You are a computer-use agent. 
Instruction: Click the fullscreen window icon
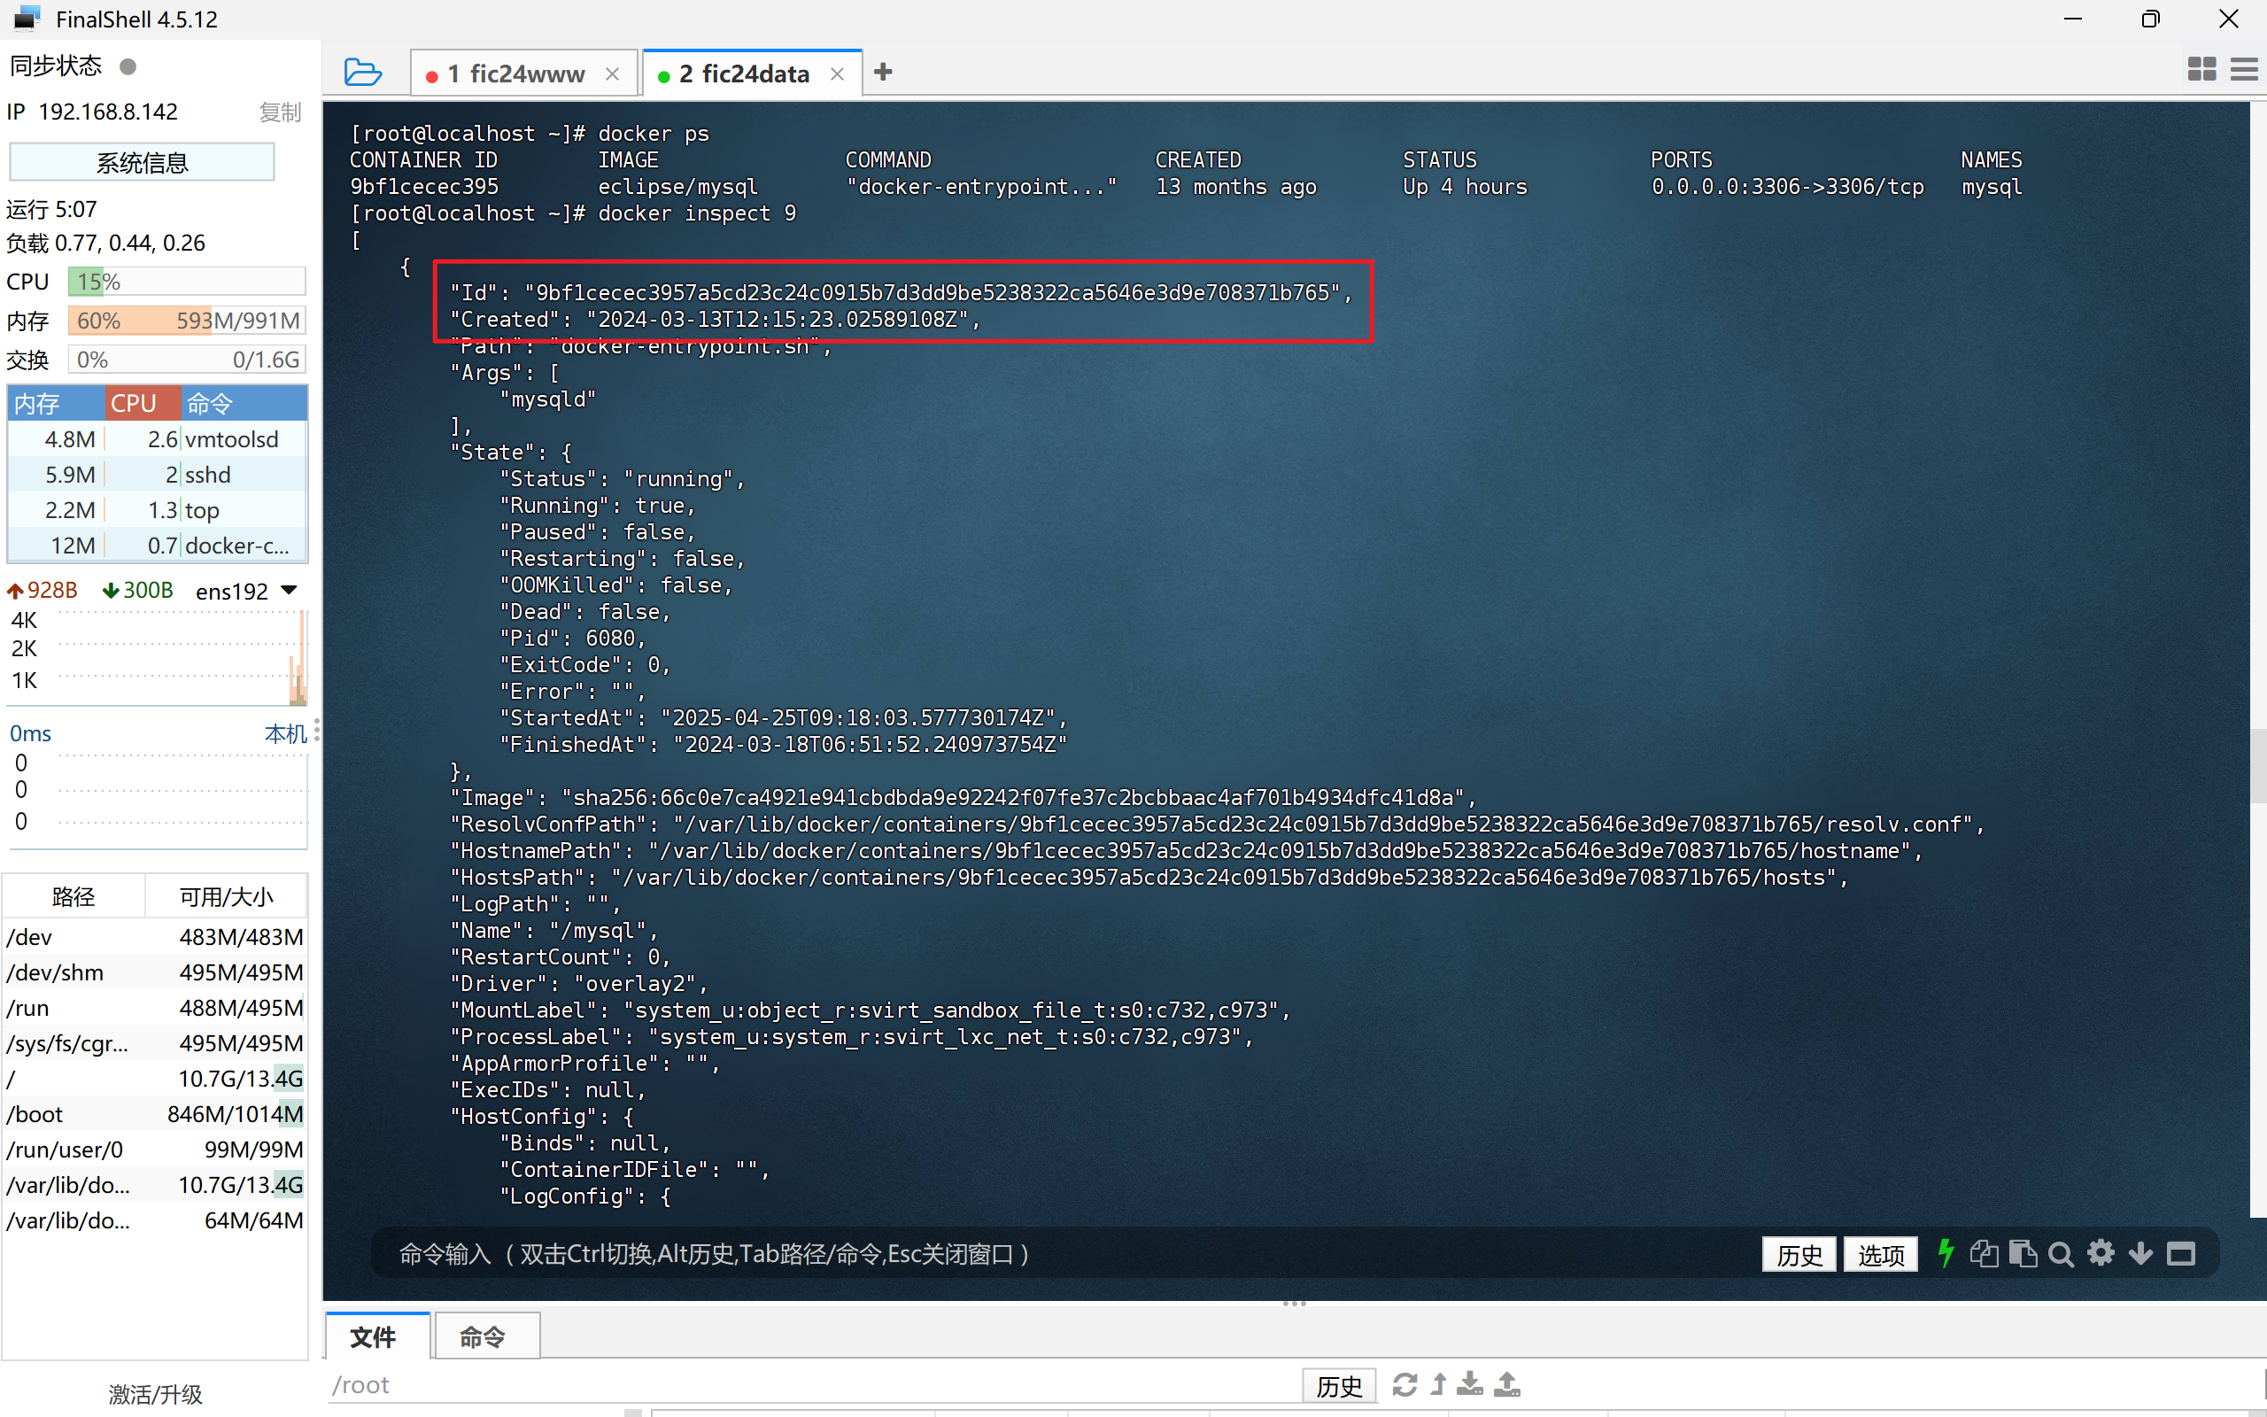point(2181,1253)
